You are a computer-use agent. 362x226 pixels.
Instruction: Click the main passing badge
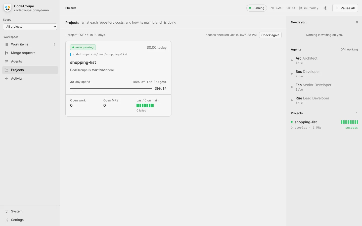tap(83, 47)
